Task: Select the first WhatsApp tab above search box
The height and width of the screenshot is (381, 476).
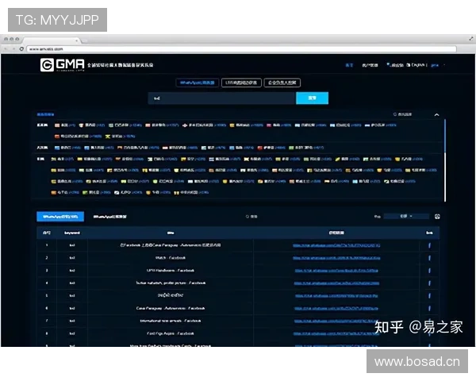Action: 197,82
